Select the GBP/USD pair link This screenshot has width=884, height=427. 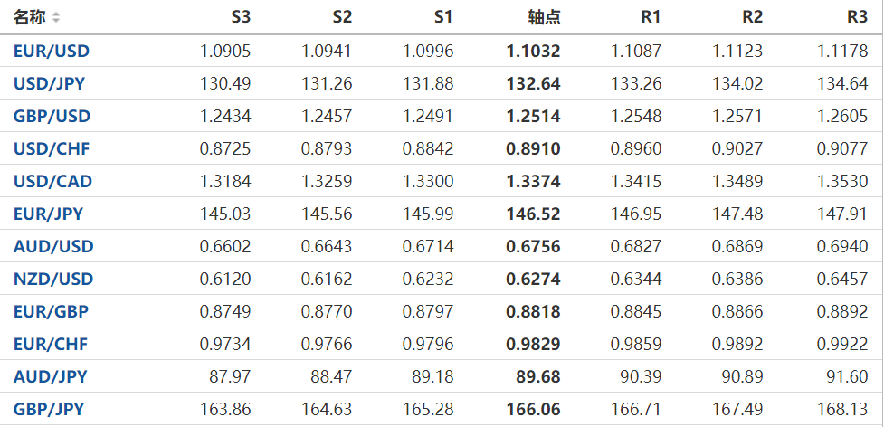pos(52,117)
